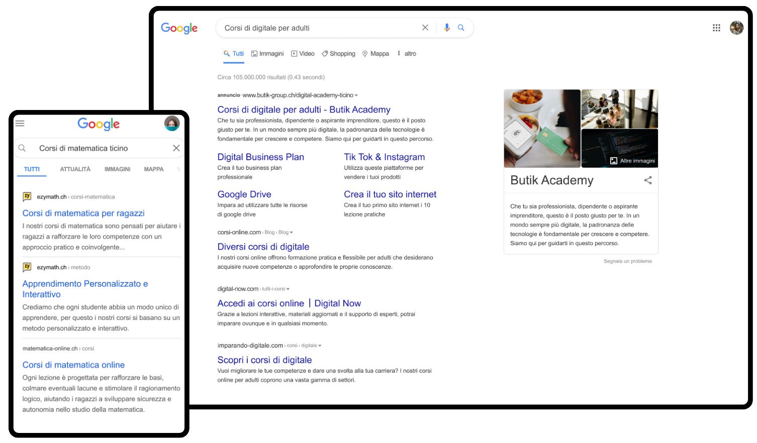Expand the dropdown arrow after digital-now.com breadcrumb

click(x=288, y=289)
